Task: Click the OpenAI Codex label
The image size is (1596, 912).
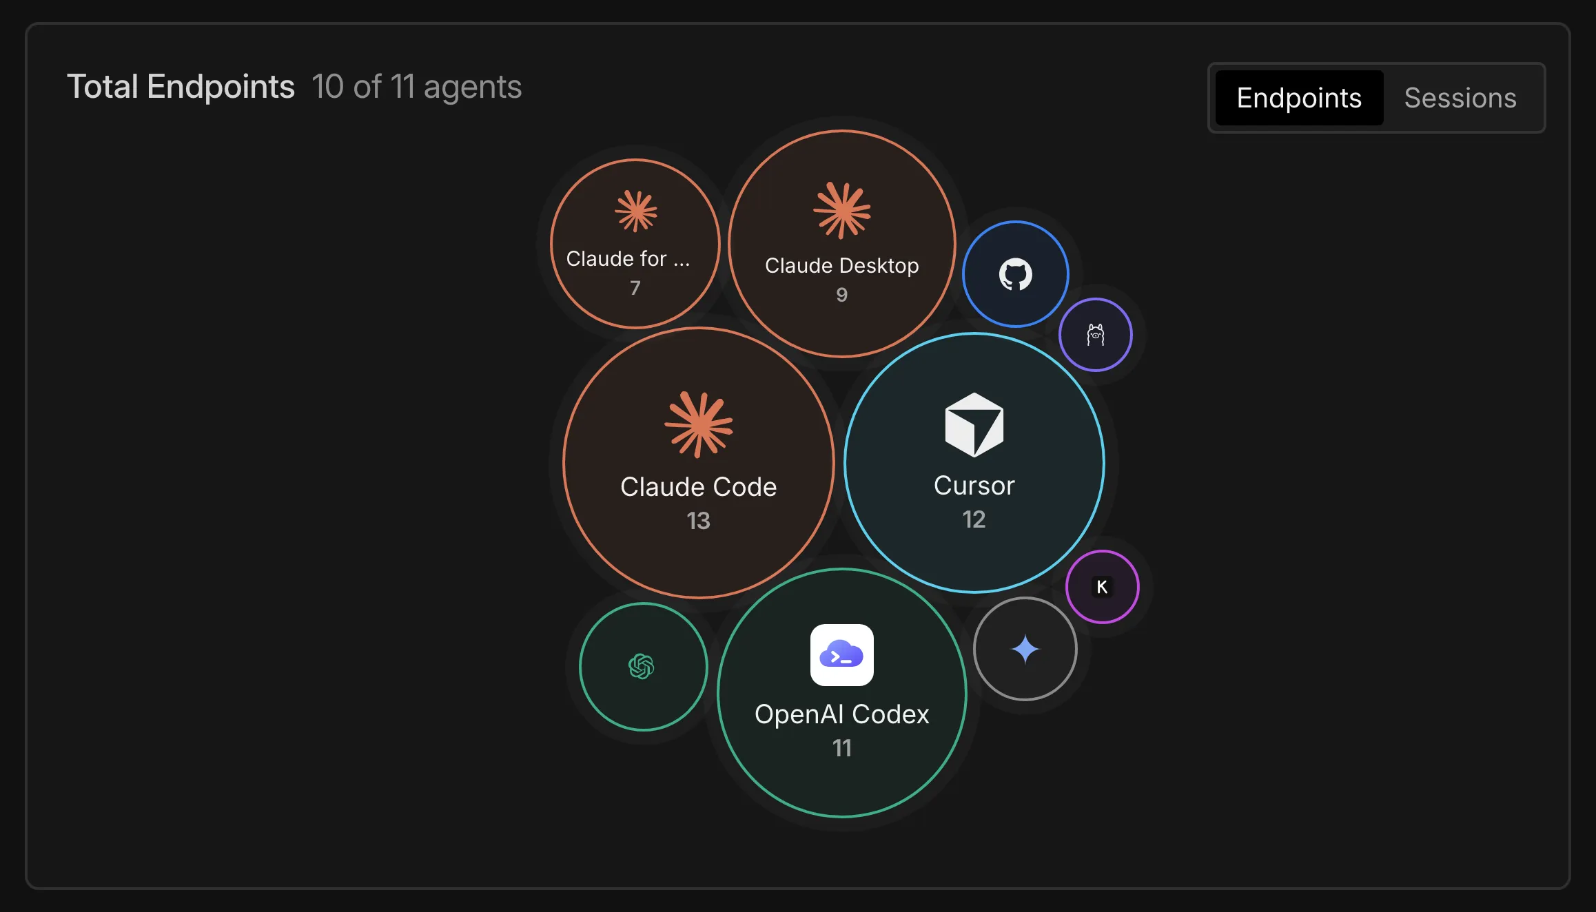Action: pos(842,714)
